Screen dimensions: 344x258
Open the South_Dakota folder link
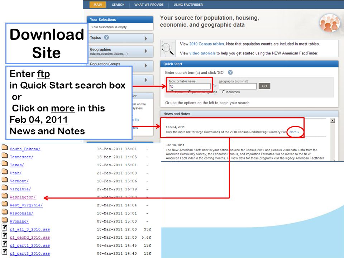(x=25, y=149)
